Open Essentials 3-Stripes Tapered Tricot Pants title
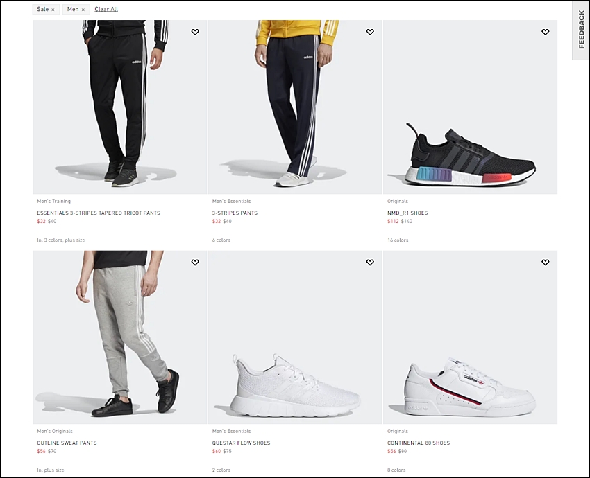 (x=99, y=213)
